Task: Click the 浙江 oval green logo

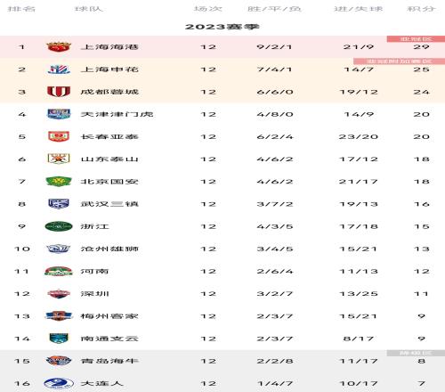Action: [x=59, y=226]
